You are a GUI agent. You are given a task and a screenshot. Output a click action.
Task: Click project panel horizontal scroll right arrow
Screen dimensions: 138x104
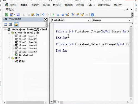[46, 103]
